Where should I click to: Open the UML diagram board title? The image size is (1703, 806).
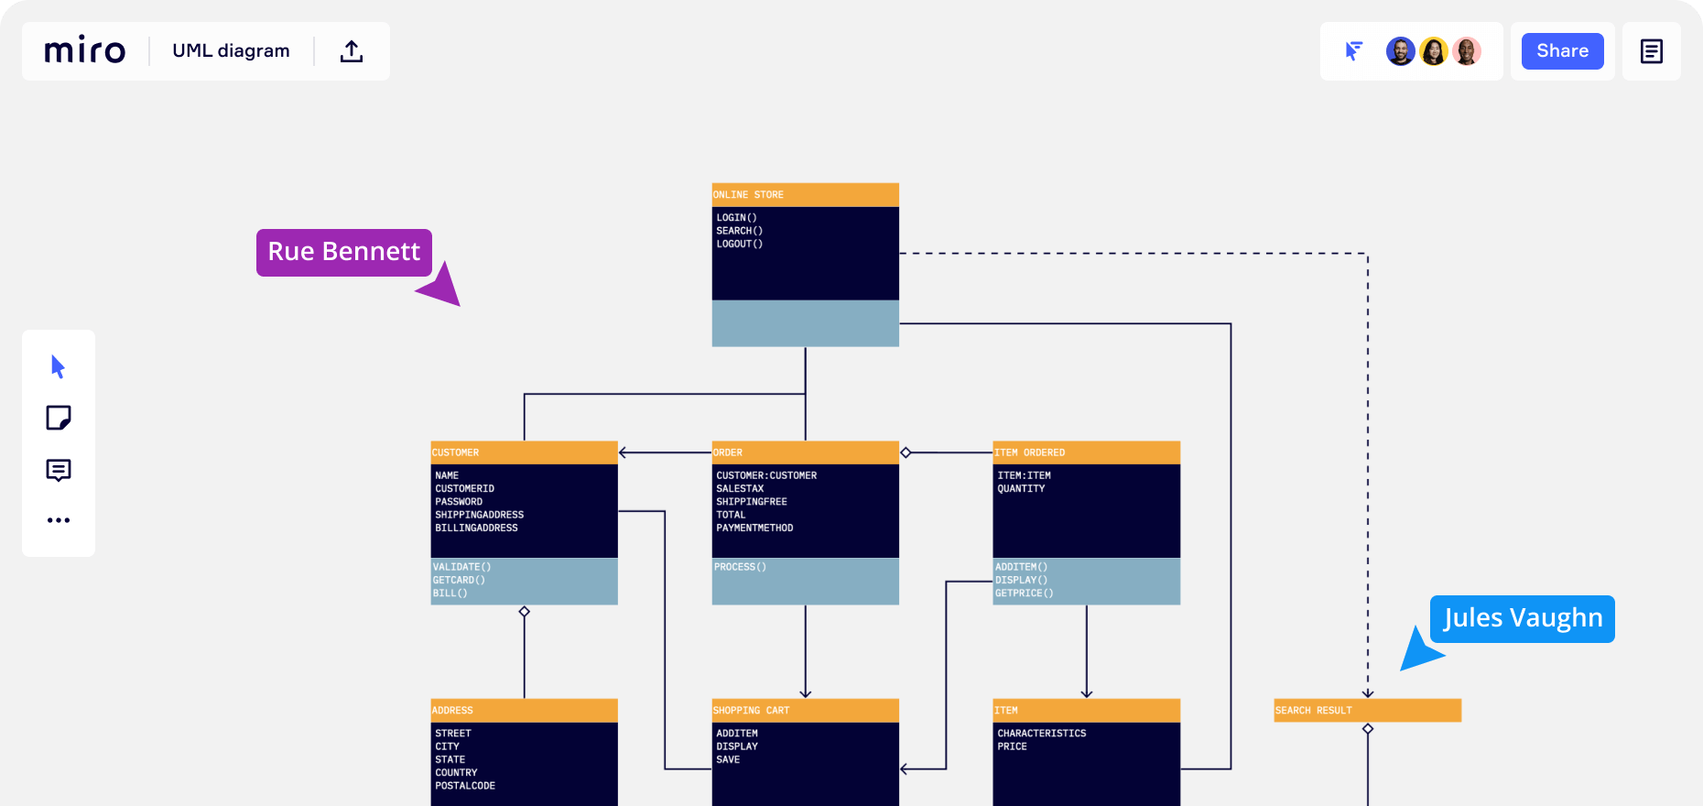tap(231, 50)
